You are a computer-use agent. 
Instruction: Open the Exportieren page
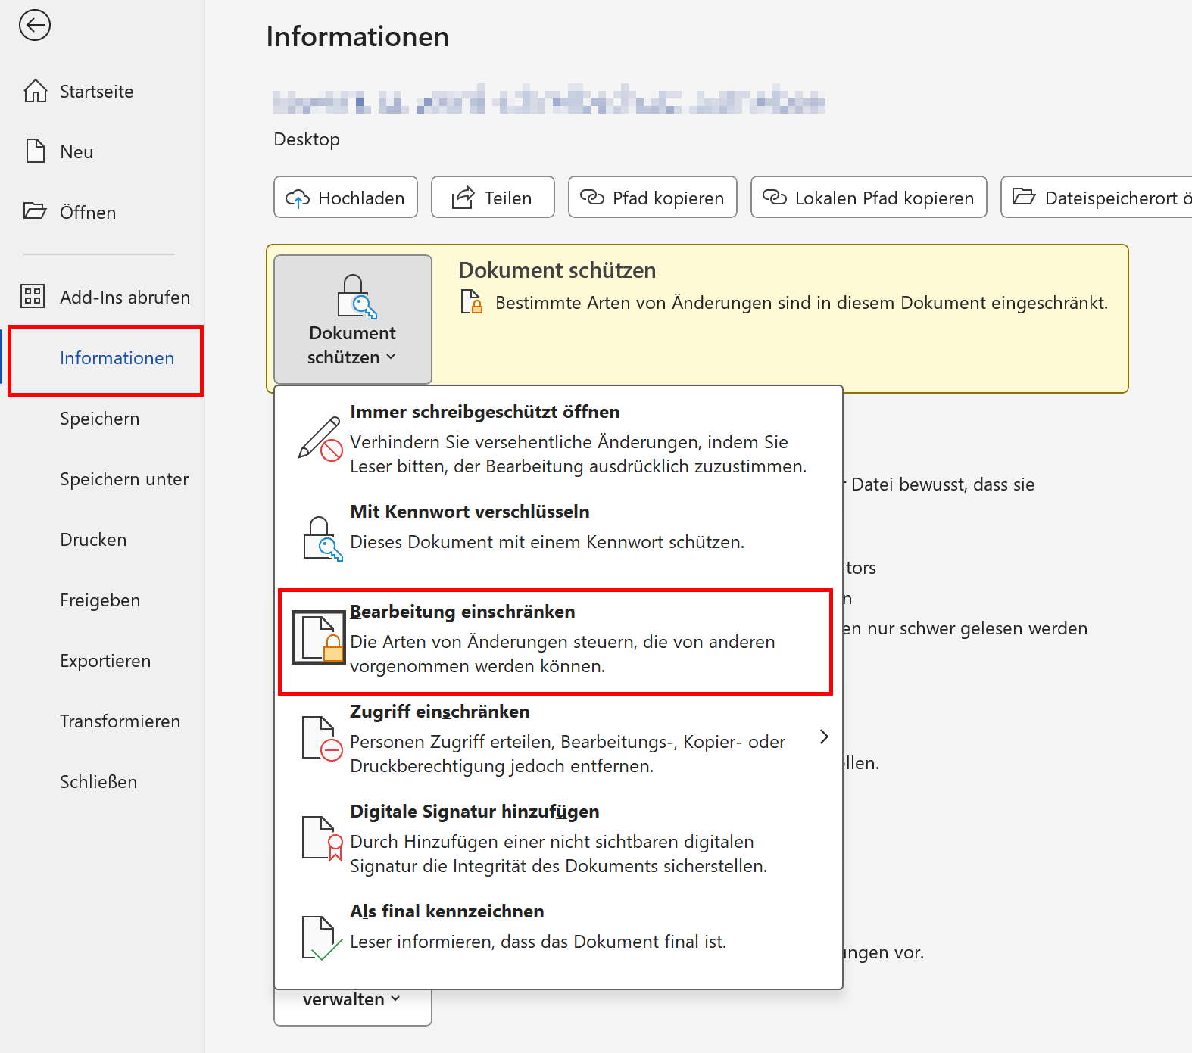pos(102,661)
